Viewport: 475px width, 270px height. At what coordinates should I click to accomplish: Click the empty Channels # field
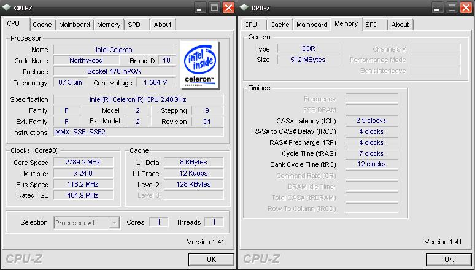pyautogui.click(x=436, y=49)
